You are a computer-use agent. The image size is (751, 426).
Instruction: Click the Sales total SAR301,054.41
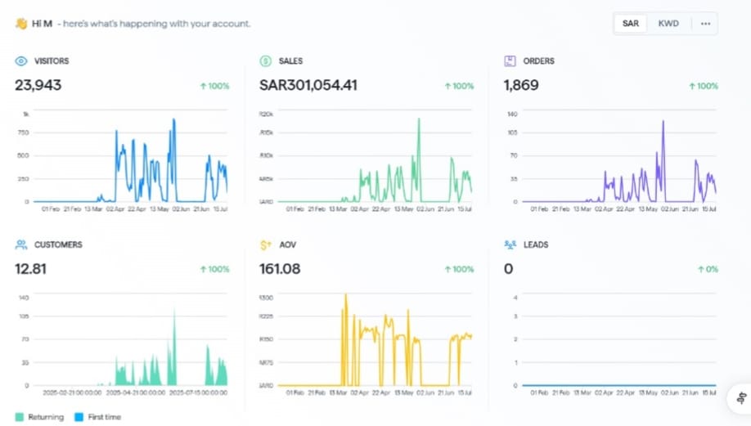point(308,85)
